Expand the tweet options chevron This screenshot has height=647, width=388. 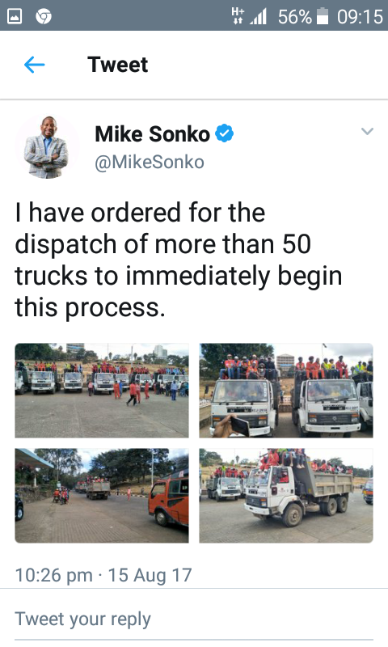(367, 131)
